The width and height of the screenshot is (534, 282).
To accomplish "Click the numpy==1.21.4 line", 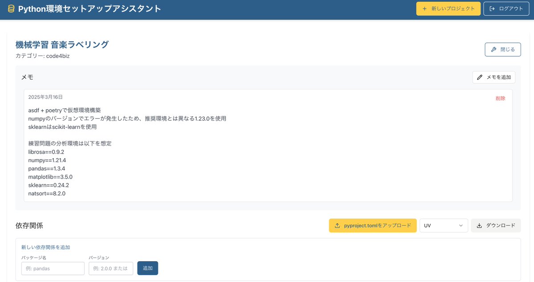I will 47,160.
